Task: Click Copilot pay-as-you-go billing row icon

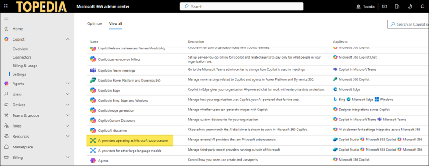Action: pyautogui.click(x=93, y=59)
